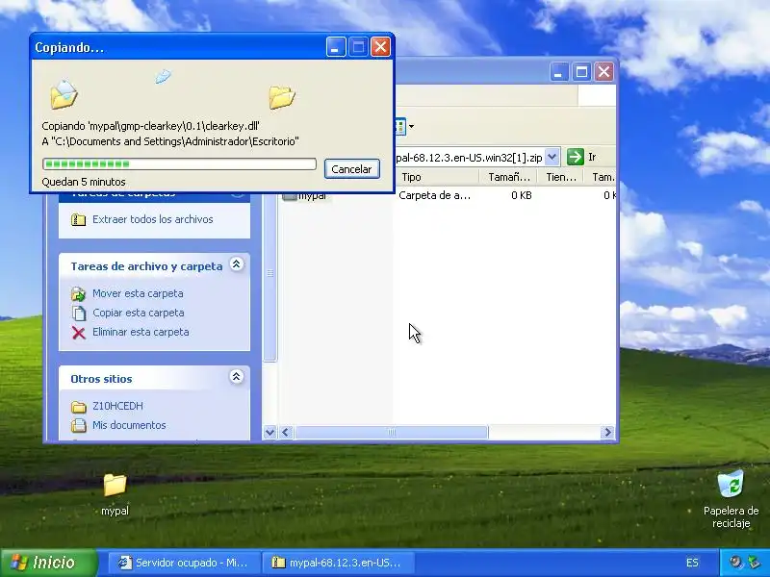The image size is (770, 577).
Task: Click the ES language indicator
Action: [x=692, y=563]
